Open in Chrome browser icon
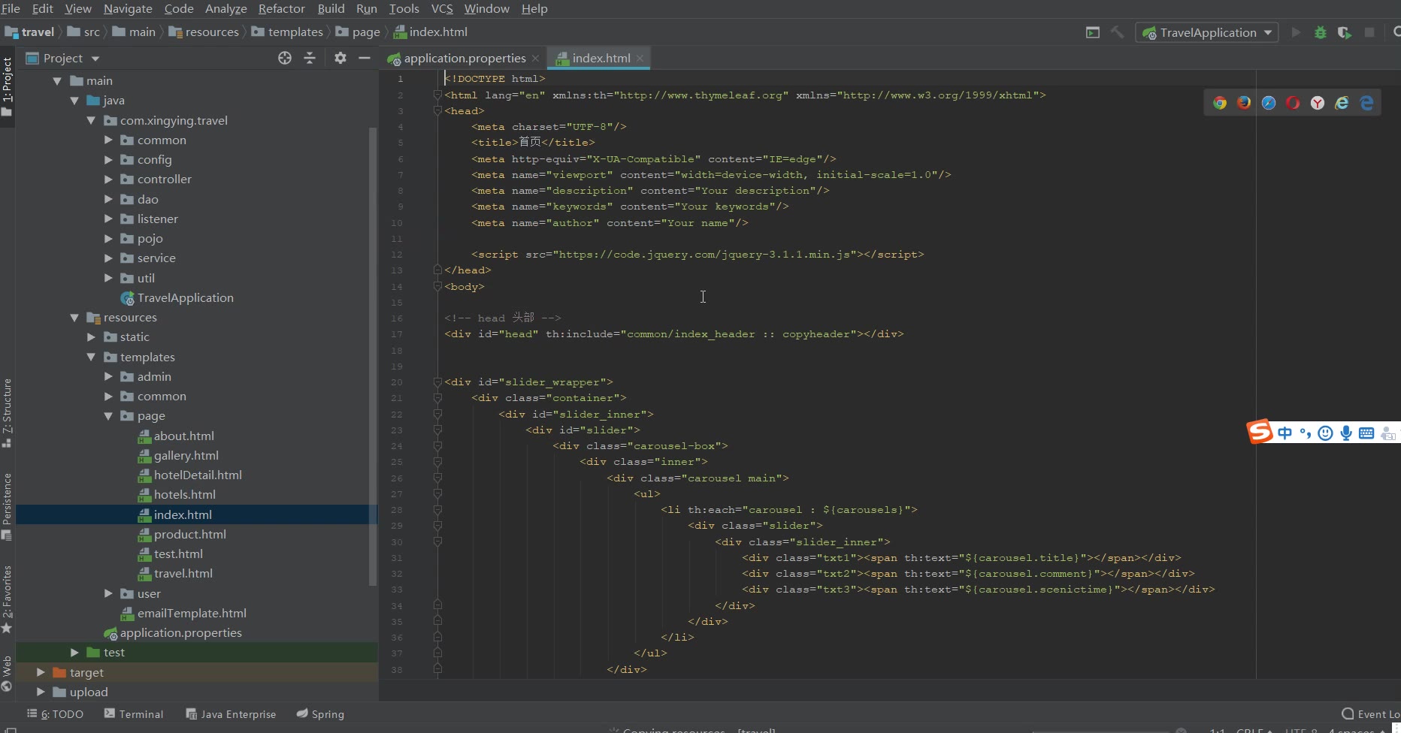Screen dimensions: 1401x733 (1220, 103)
